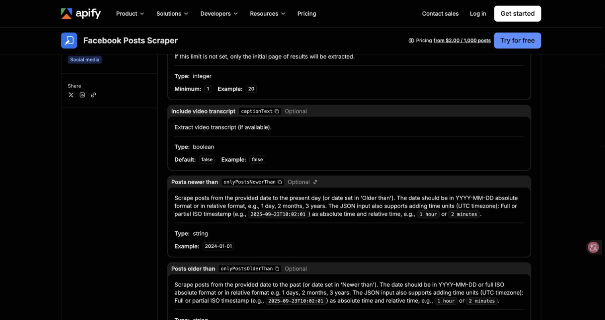Viewport: 605px width, 320px height.
Task: Click Extract video transcript description text
Action: [x=223, y=127]
